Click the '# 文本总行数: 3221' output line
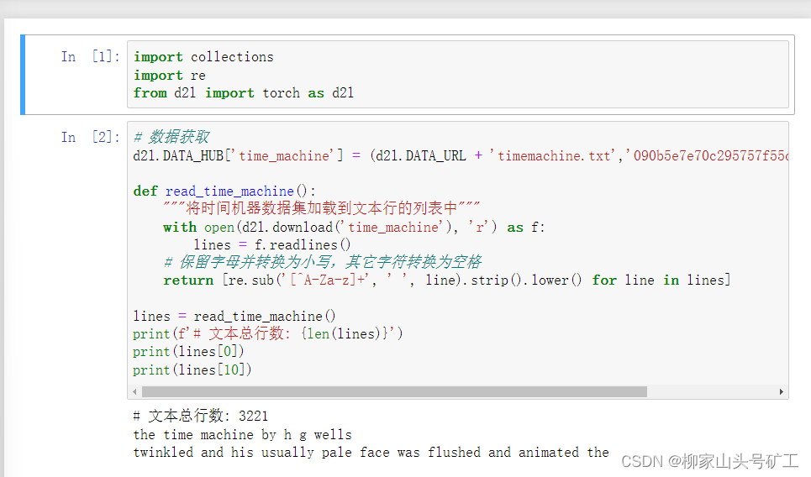Viewport: 811px width, 477px height. (201, 417)
